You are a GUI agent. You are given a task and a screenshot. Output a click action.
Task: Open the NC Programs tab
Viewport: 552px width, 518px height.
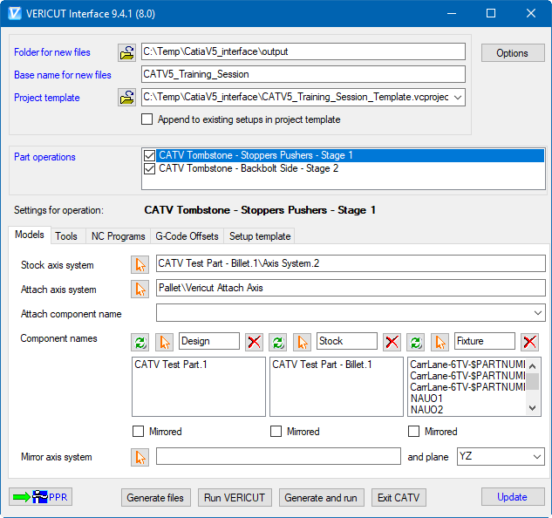(119, 236)
